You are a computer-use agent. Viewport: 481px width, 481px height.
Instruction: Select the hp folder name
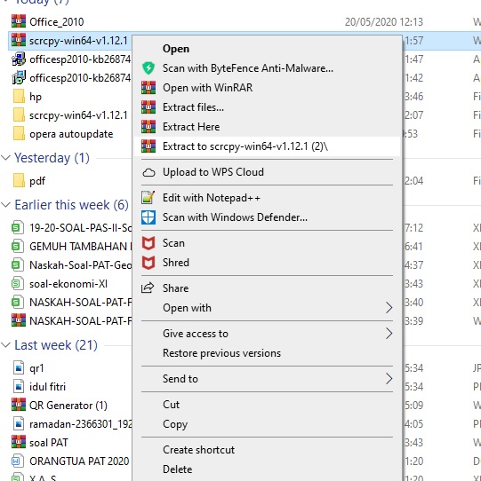36,97
